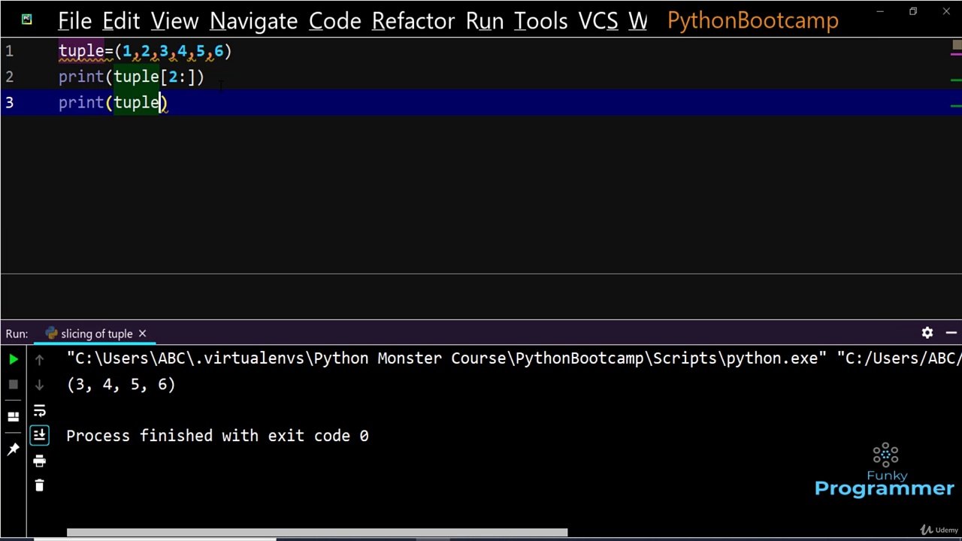The image size is (962, 541).
Task: Clear console output with the trash icon
Action: 39,486
